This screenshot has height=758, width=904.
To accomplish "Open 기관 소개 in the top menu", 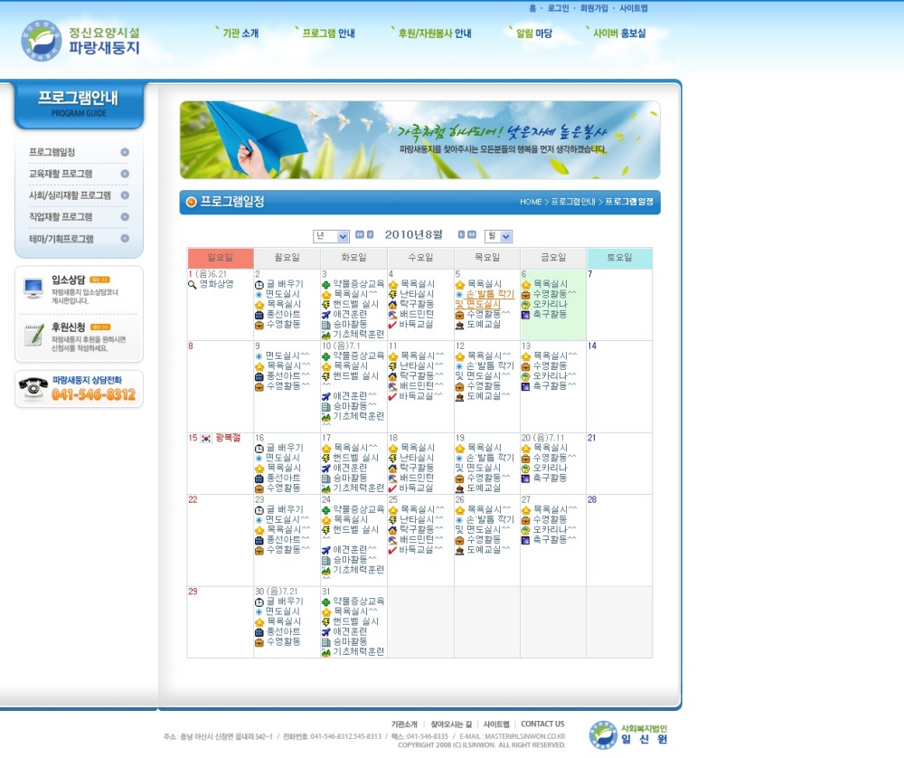I will pyautogui.click(x=238, y=33).
